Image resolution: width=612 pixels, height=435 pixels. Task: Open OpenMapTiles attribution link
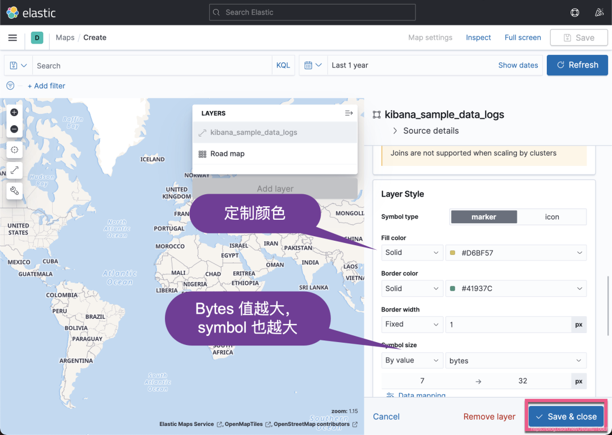click(248, 424)
